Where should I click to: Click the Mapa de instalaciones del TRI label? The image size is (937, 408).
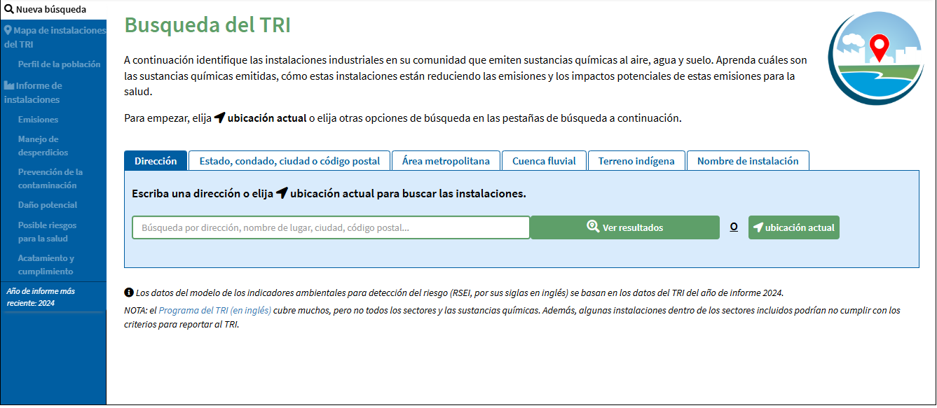pos(55,37)
